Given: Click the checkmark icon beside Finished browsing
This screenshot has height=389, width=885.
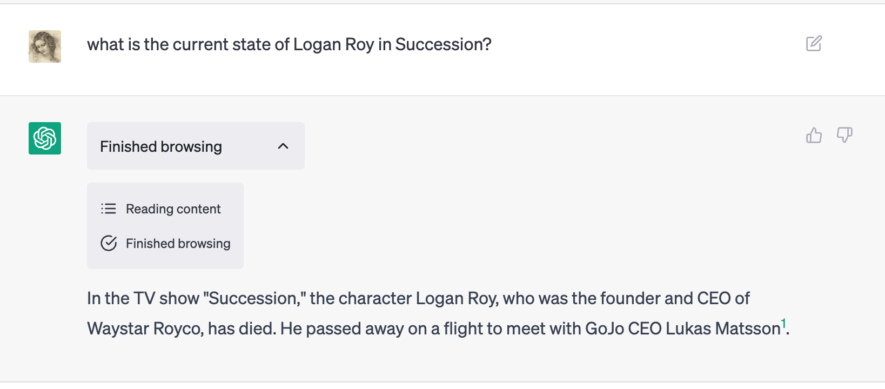Looking at the screenshot, I should 109,243.
